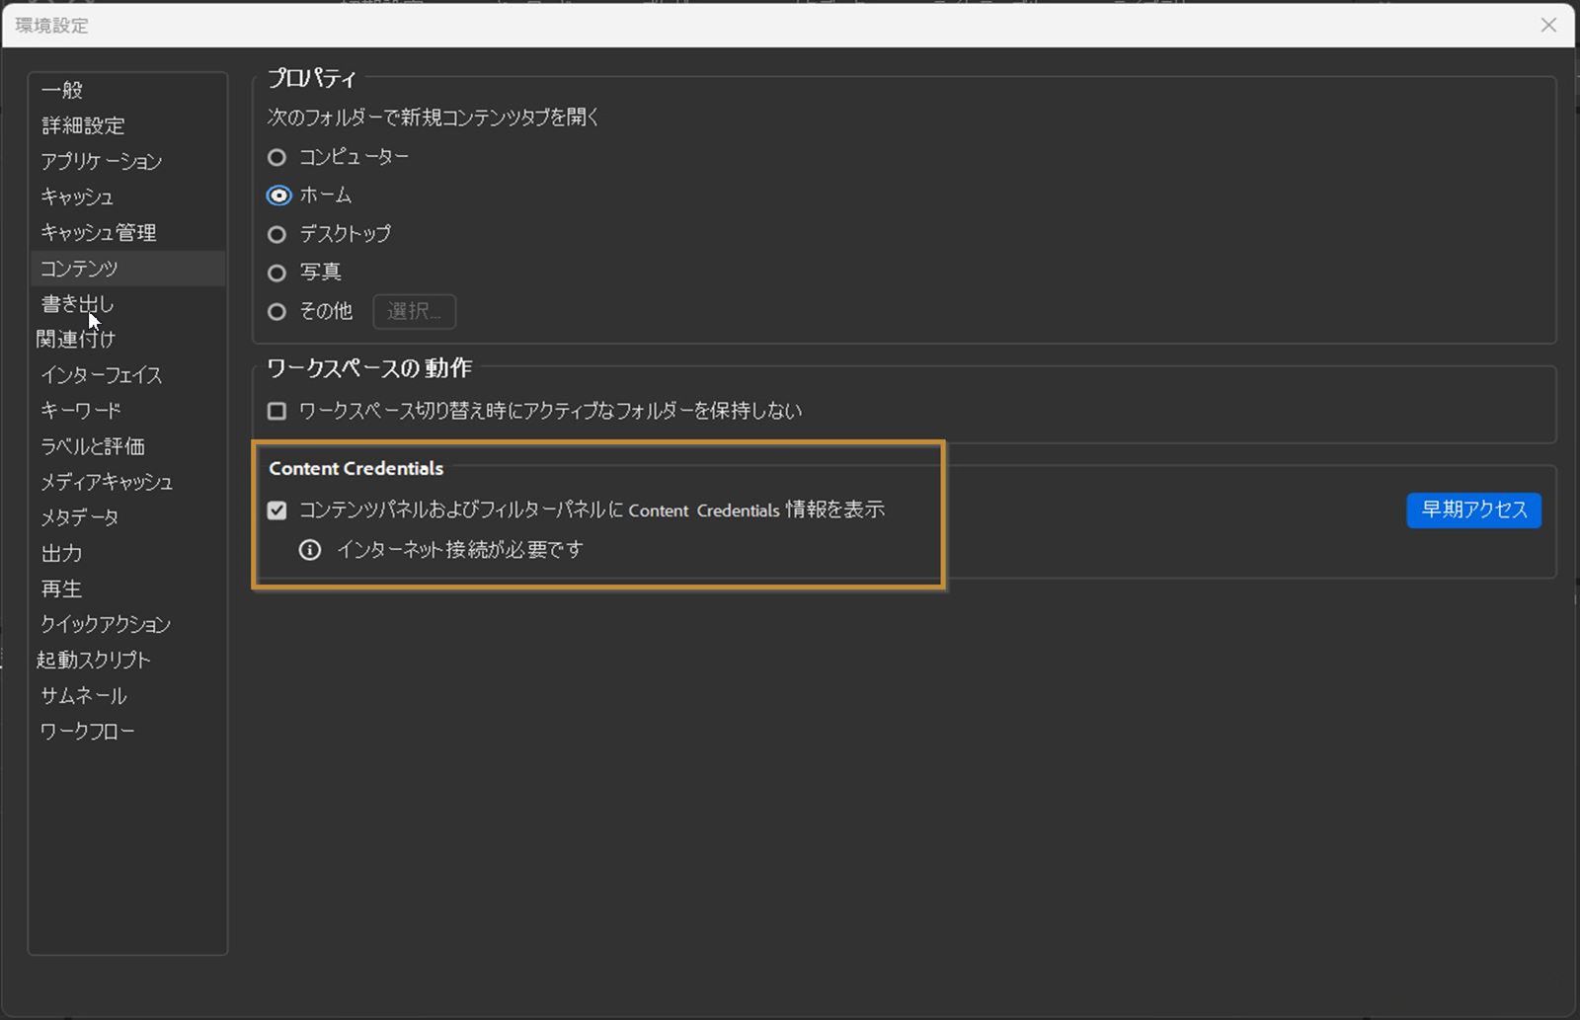The height and width of the screenshot is (1020, 1580).
Task: Click the 選択... folder button
Action: [415, 311]
